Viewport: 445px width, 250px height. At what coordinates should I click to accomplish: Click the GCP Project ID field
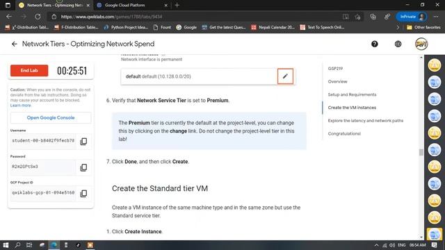tap(43, 193)
